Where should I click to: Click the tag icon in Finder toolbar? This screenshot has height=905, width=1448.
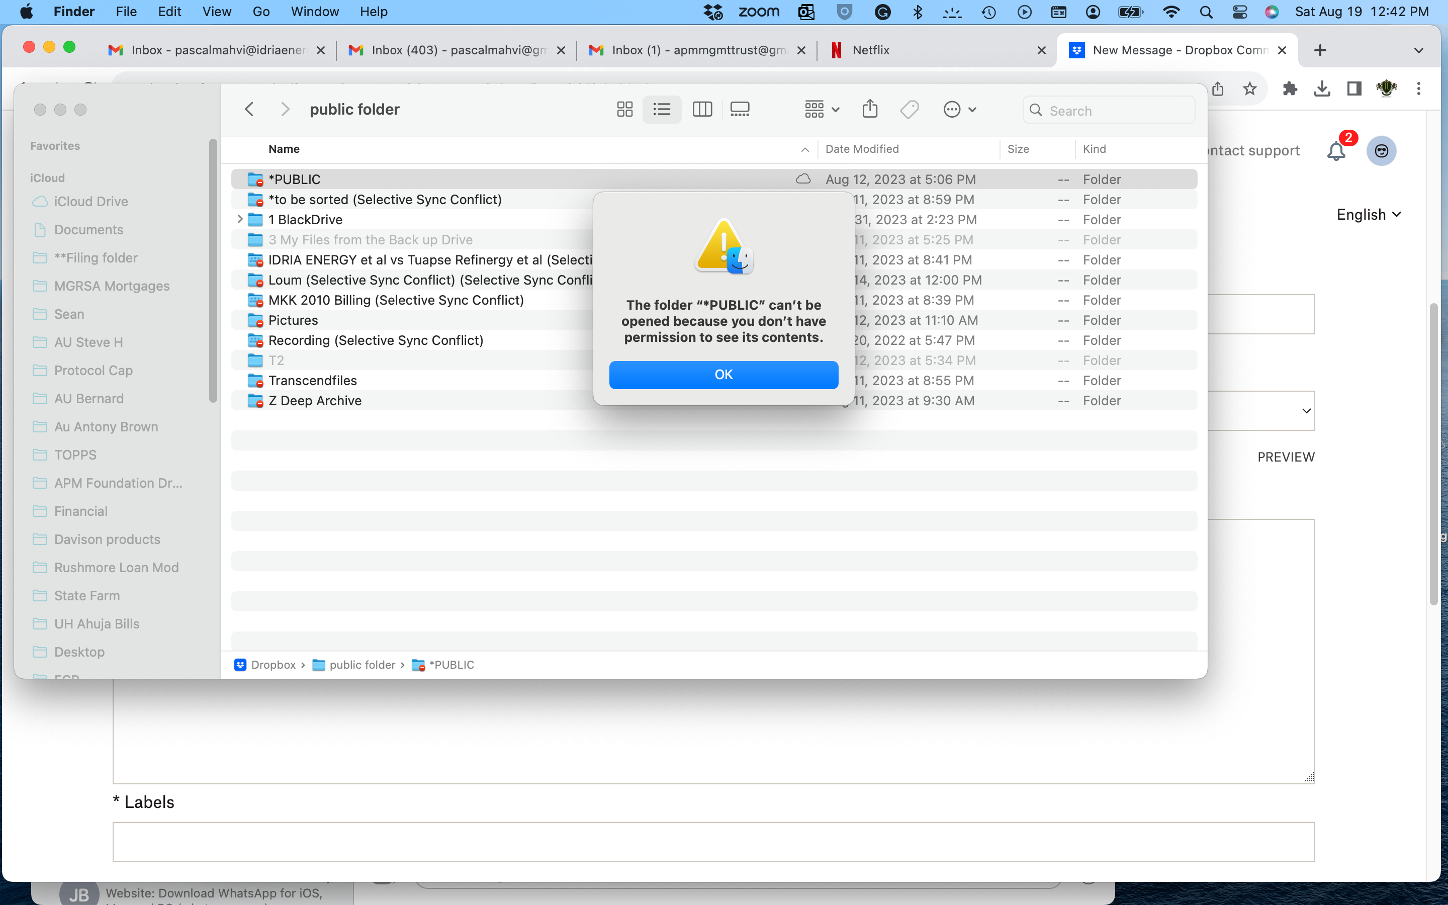coord(910,109)
